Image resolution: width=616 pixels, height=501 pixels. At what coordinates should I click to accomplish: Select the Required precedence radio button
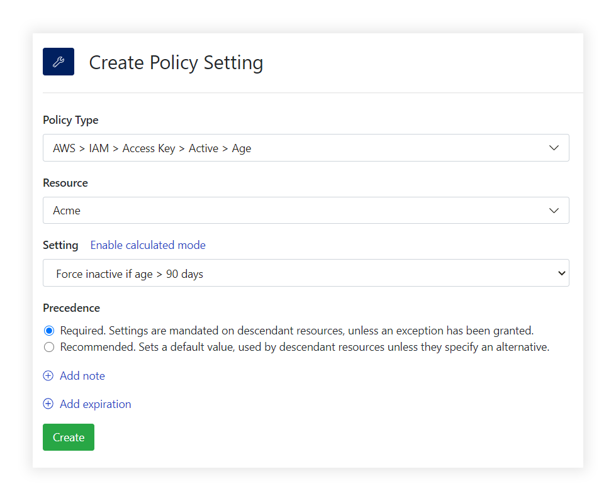coord(49,331)
